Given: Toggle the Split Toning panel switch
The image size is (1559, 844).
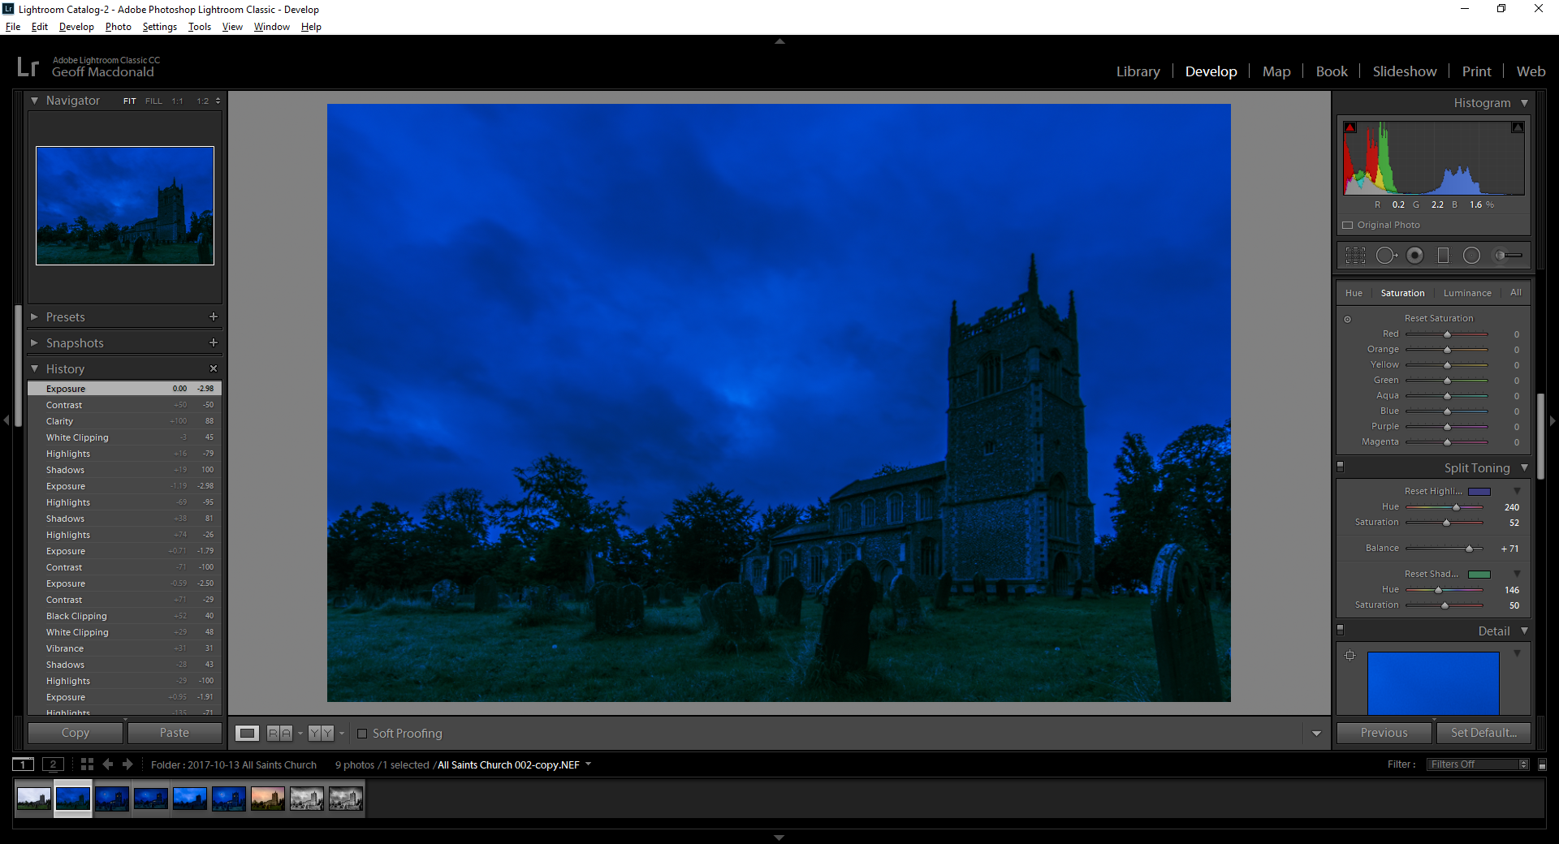Looking at the screenshot, I should click(x=1341, y=467).
